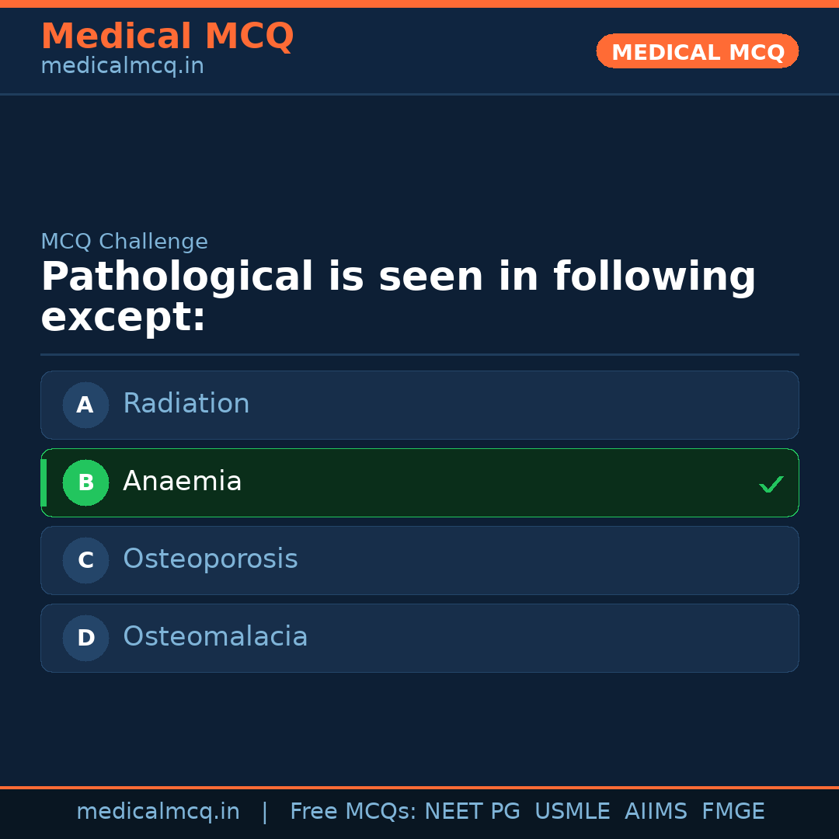Click the green checkmark on Anaemia
The width and height of the screenshot is (839, 839).
(x=771, y=483)
